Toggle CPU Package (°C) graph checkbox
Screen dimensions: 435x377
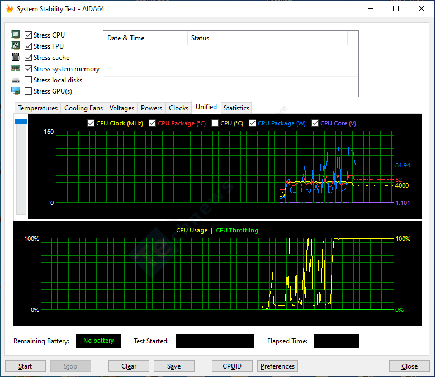(152, 123)
